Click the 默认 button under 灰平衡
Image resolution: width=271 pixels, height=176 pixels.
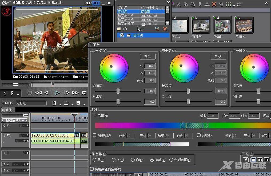218,57
